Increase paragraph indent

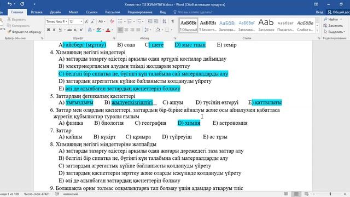pos(156,21)
